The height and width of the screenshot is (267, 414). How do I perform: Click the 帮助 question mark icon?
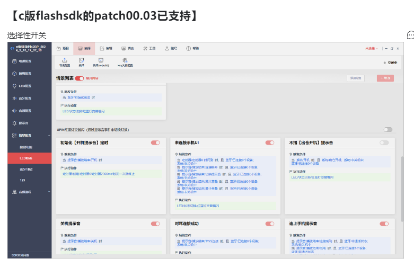188,49
